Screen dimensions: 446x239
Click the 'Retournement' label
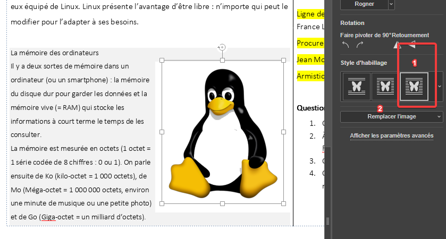(409, 35)
